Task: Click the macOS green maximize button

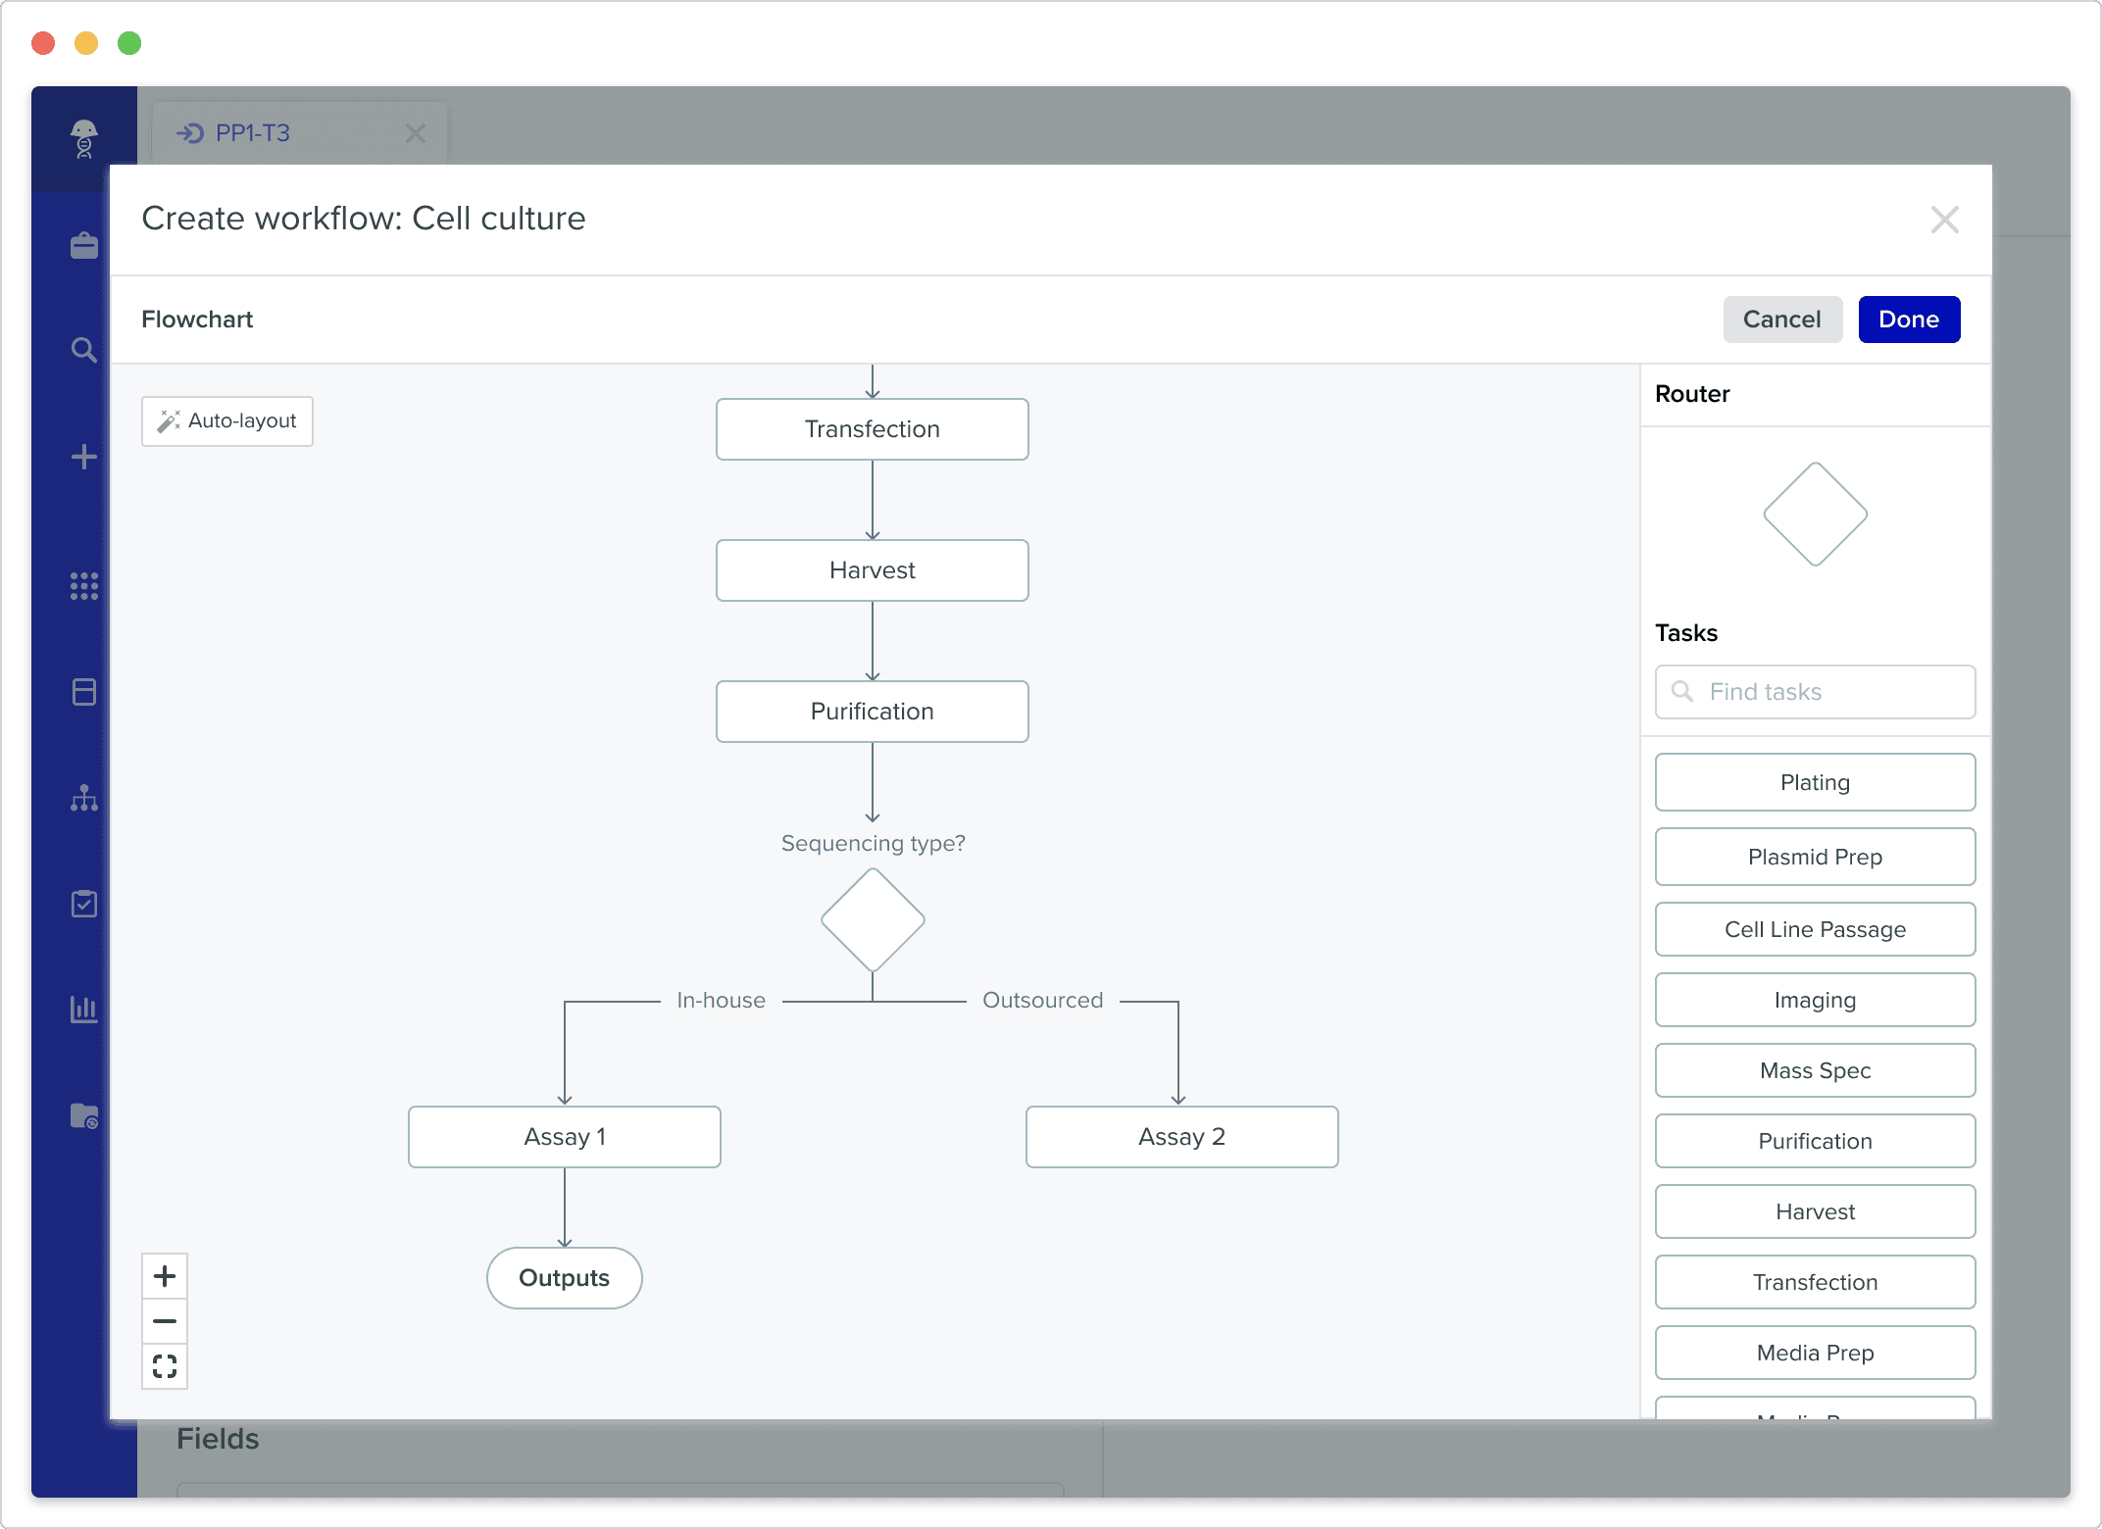Action: point(129,43)
